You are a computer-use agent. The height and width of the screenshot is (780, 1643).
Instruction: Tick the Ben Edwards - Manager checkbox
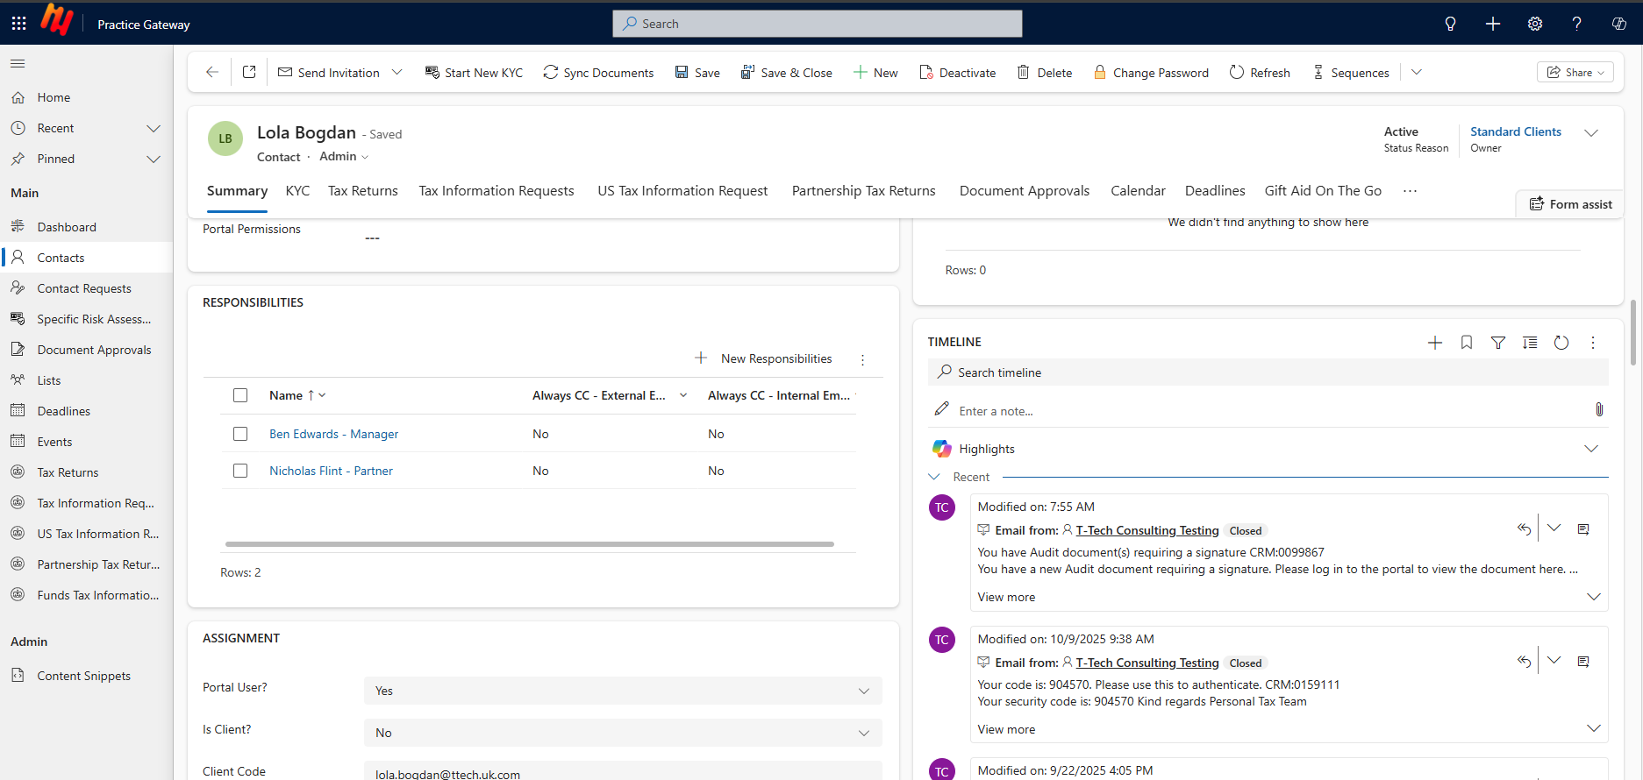pyautogui.click(x=240, y=434)
